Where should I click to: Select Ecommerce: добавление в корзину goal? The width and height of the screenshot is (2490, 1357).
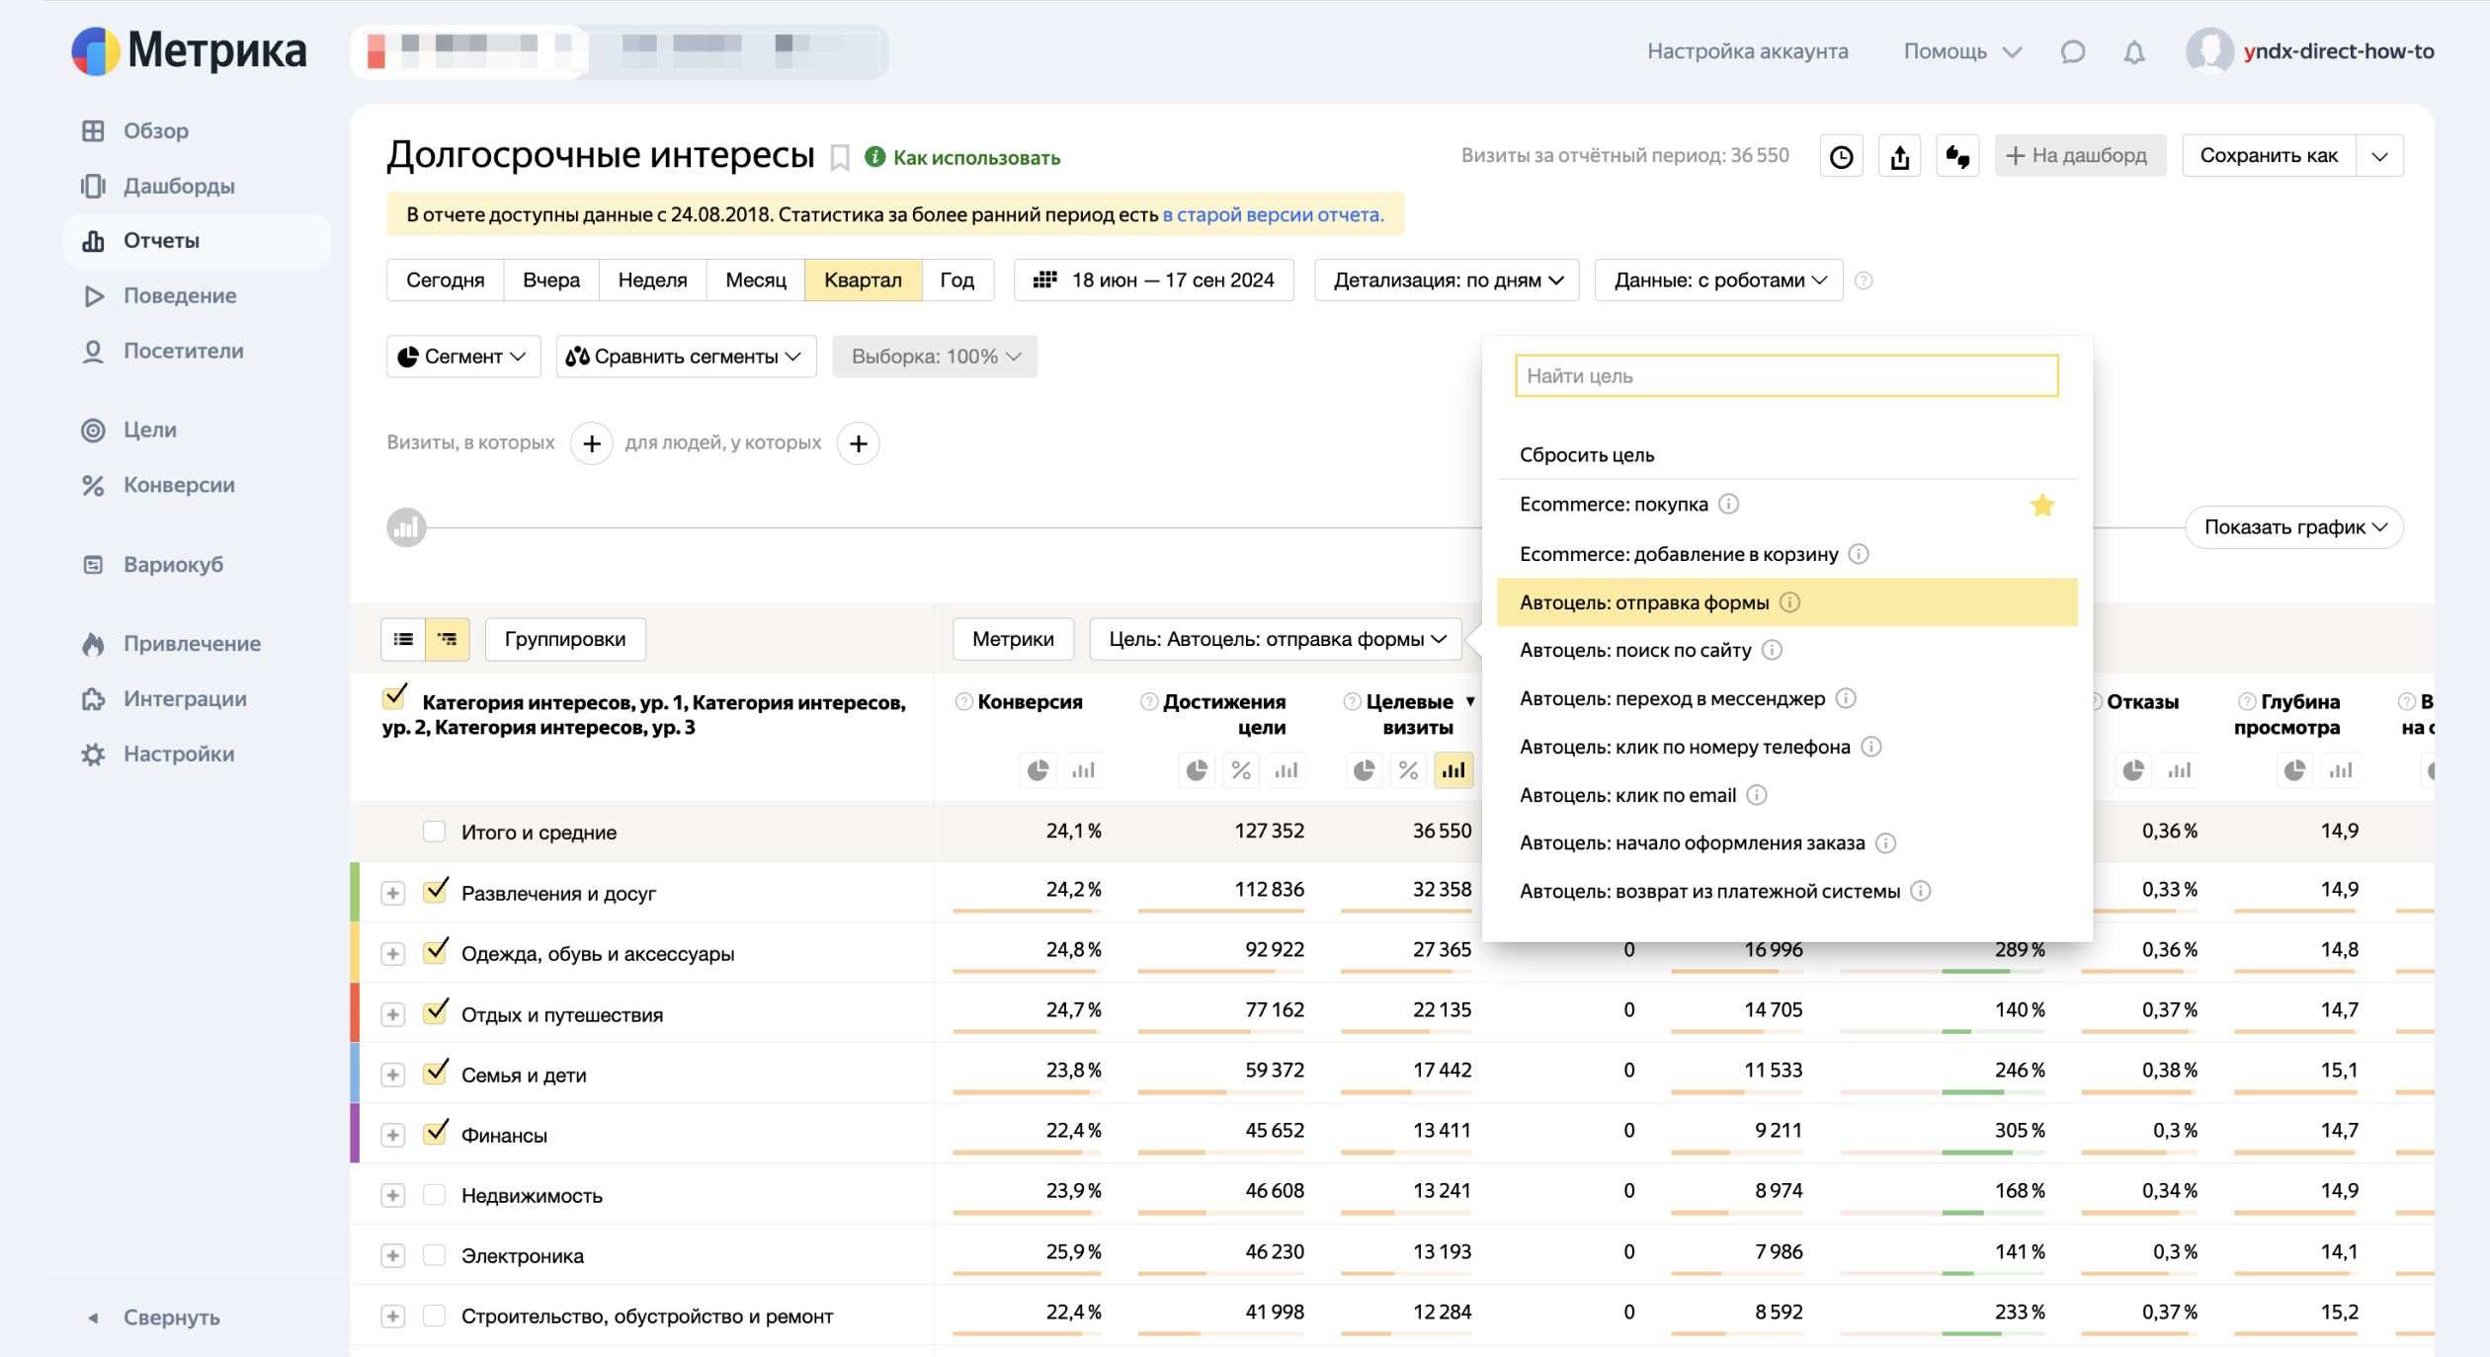point(1786,554)
